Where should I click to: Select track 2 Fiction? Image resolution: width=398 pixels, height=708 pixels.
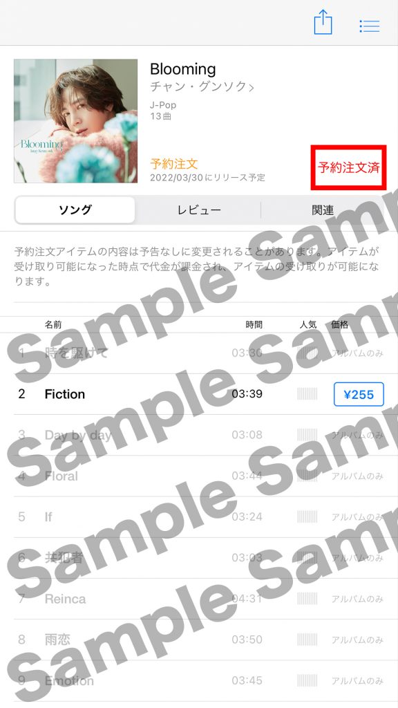199,394
